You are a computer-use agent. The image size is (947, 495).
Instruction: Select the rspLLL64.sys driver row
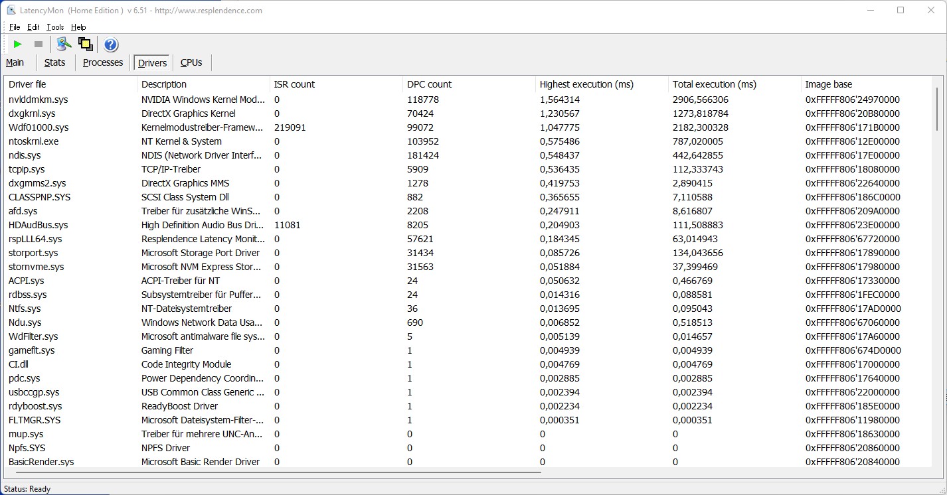coord(468,239)
